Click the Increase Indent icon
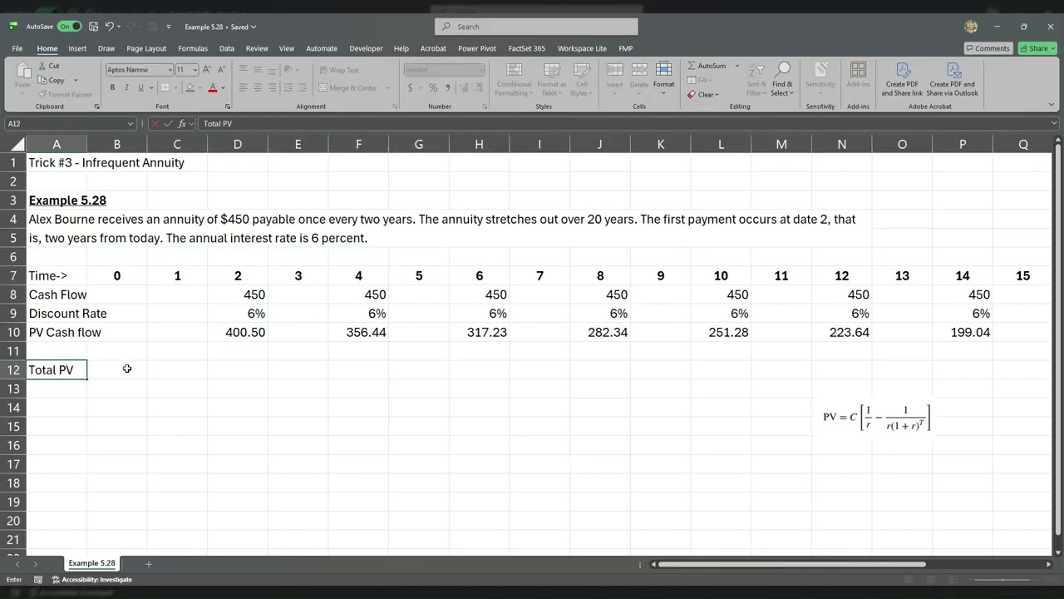Viewport: 1064px width, 599px height. [302, 87]
